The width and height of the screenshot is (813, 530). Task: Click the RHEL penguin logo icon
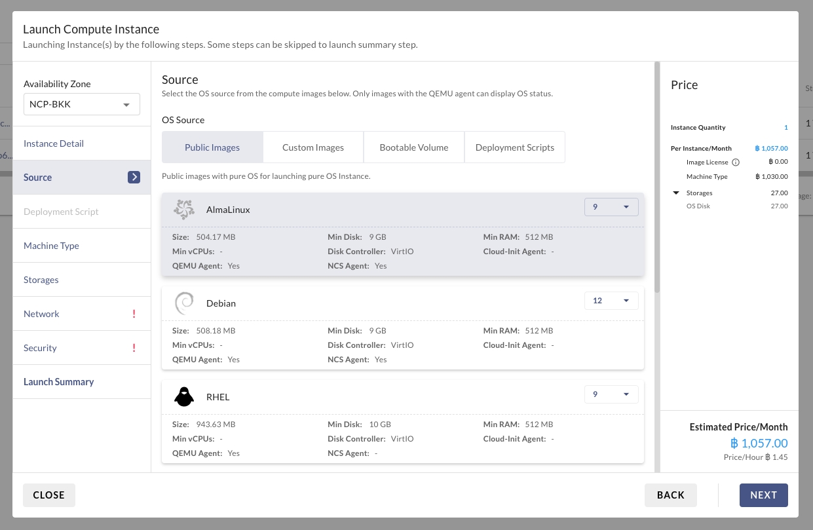coord(184,397)
